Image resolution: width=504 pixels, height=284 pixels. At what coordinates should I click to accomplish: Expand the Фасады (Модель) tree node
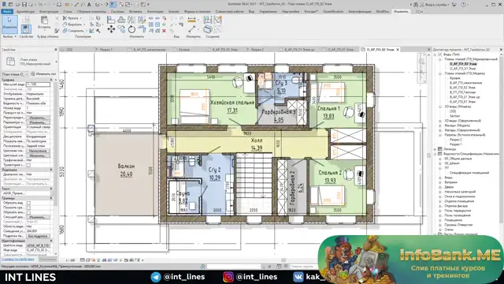(440, 125)
